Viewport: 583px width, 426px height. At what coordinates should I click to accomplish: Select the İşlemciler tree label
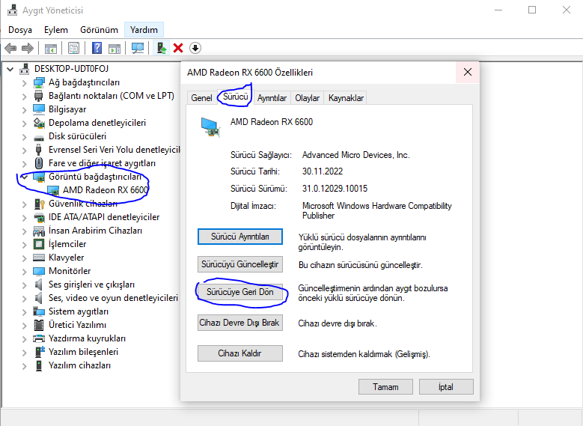[x=67, y=244]
